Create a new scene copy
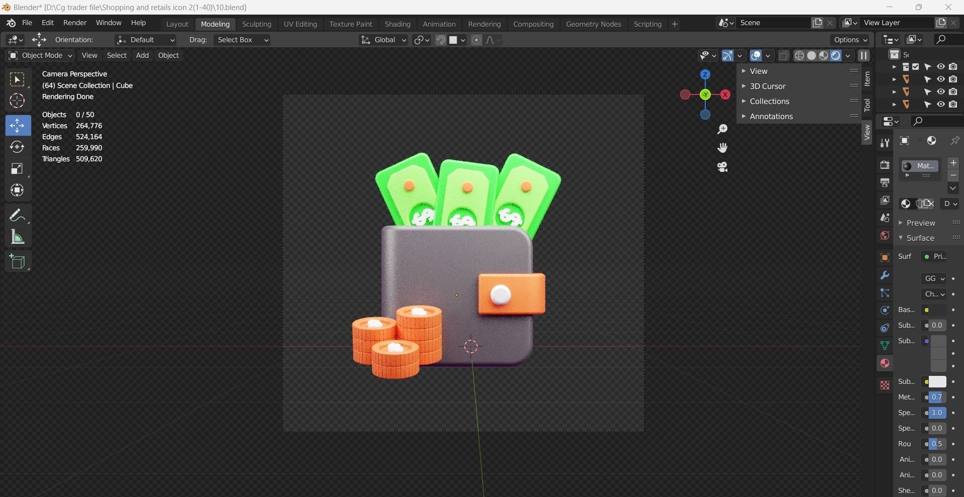The height and width of the screenshot is (497, 964). pos(817,23)
